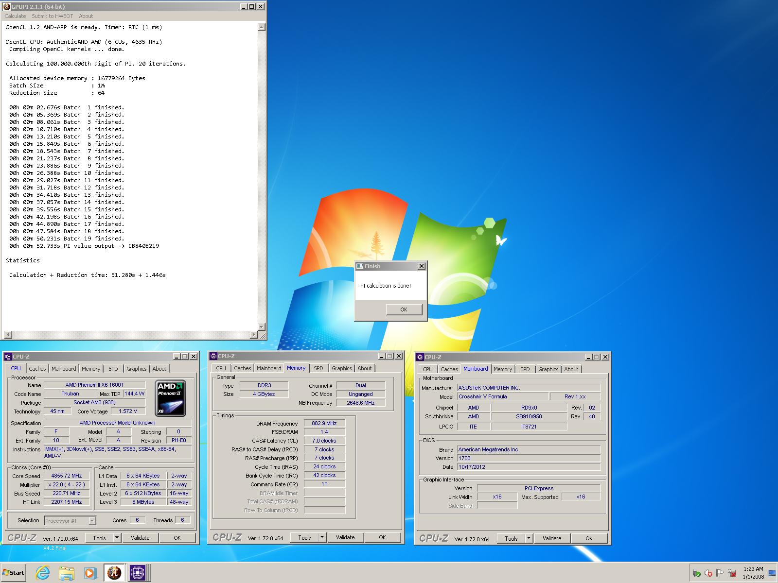Click the CPU-Z title icon in CPU window
The height and width of the screenshot is (583, 778).
click(x=8, y=356)
